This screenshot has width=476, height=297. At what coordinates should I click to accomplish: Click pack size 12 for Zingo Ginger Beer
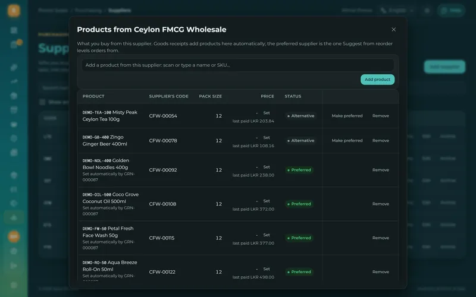click(218, 141)
